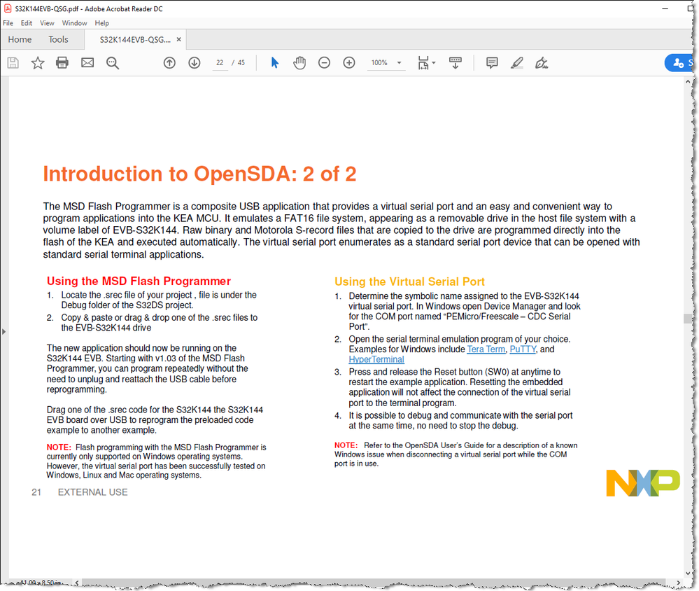Select the Highlight text pen tool
This screenshot has width=699, height=591.
(x=516, y=63)
